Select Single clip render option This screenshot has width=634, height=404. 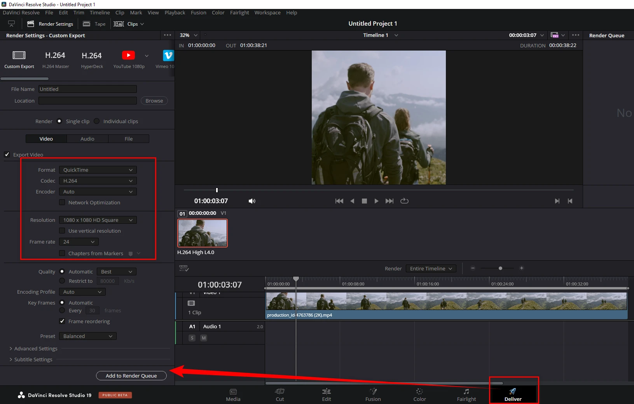tap(59, 121)
